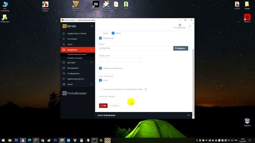
Task: Expand the Доставка sidebar section
Action: click(78, 63)
